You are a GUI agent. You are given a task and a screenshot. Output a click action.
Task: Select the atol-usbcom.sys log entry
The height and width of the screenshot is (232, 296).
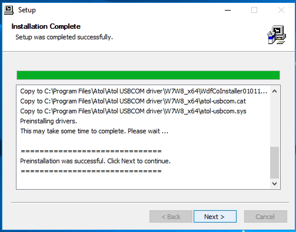(x=133, y=111)
